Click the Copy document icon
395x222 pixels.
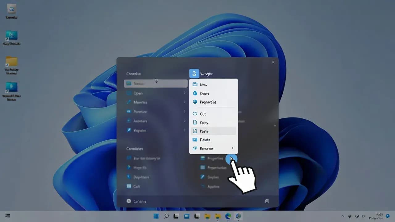click(x=195, y=122)
